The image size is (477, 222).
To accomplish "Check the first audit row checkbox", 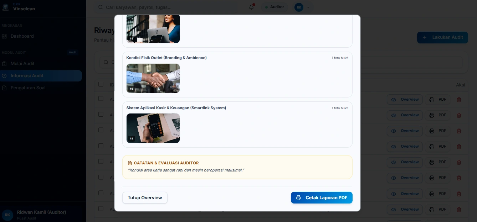I will (x=101, y=99).
